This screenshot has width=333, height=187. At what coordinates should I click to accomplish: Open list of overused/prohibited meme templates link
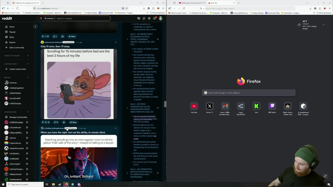pyautogui.click(x=144, y=118)
